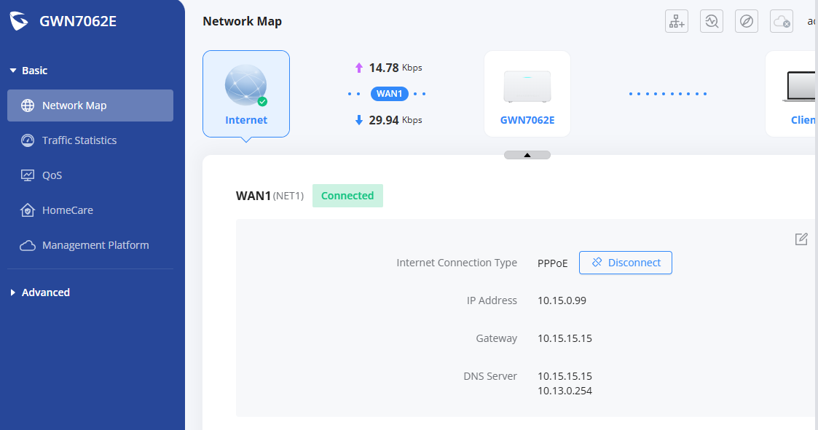Collapse the details panel with up arrow handle
The image size is (818, 430).
click(527, 155)
